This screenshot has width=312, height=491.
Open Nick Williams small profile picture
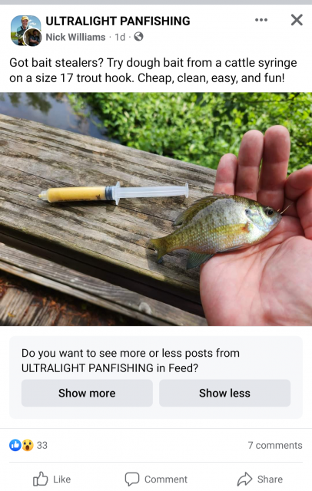pyautogui.click(x=34, y=38)
